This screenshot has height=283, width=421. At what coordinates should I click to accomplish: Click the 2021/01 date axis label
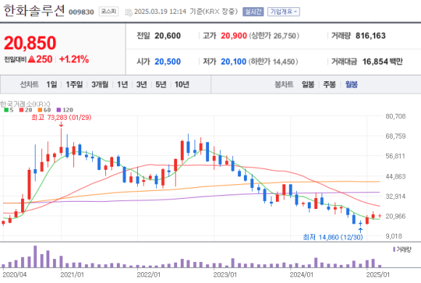click(72, 275)
